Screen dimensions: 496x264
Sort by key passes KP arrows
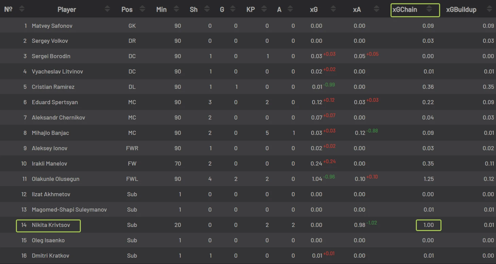point(264,9)
